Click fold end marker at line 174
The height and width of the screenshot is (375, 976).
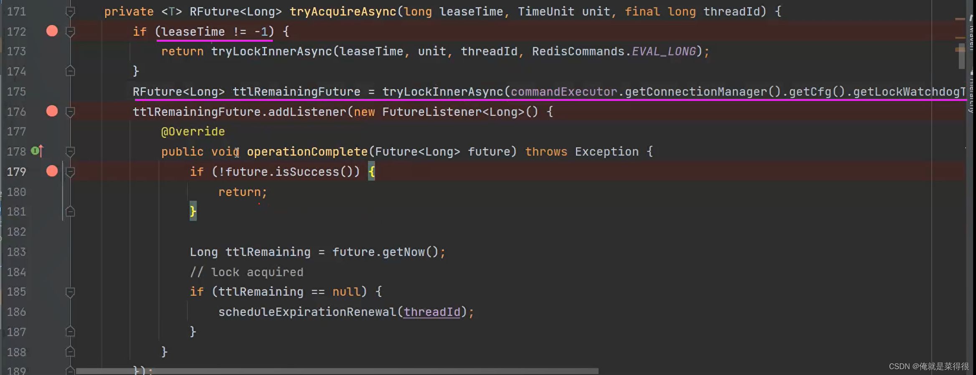coord(70,71)
